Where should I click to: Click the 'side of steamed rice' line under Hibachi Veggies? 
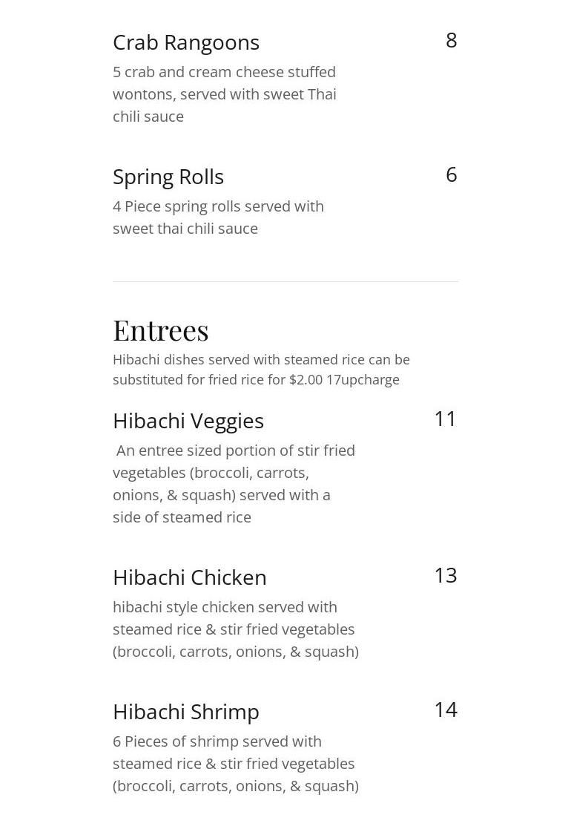[x=182, y=517]
